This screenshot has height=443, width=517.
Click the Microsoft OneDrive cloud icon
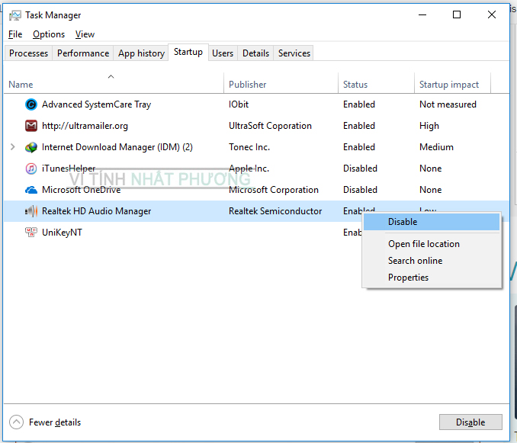click(x=31, y=190)
